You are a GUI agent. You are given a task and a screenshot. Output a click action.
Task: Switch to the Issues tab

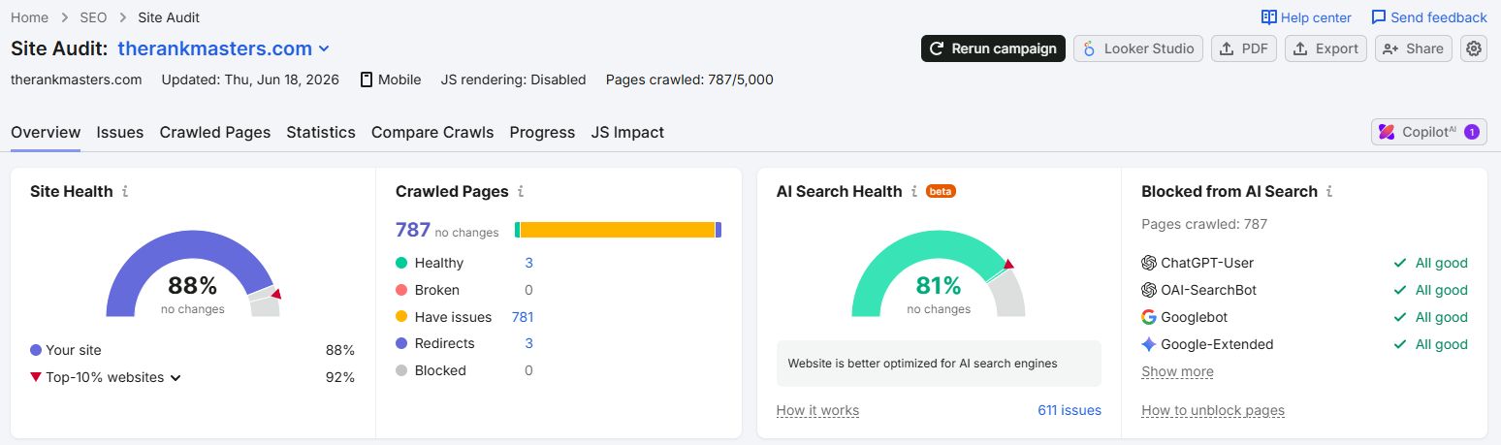pyautogui.click(x=120, y=132)
